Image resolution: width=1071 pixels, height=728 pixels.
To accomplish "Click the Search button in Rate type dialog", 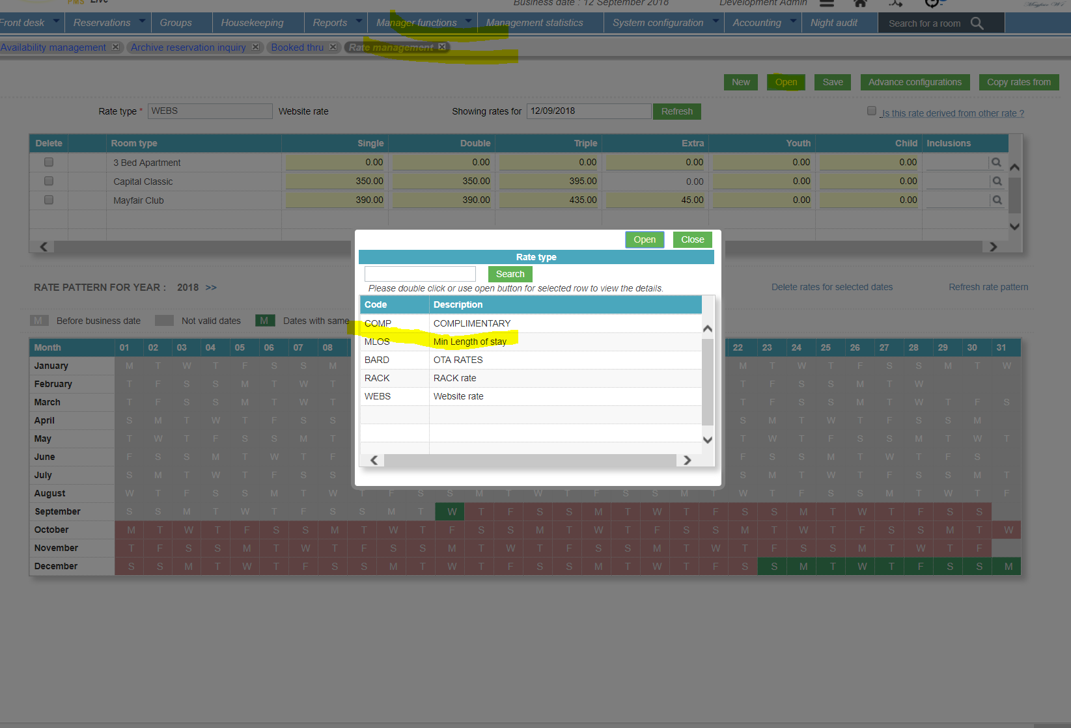I will 510,274.
